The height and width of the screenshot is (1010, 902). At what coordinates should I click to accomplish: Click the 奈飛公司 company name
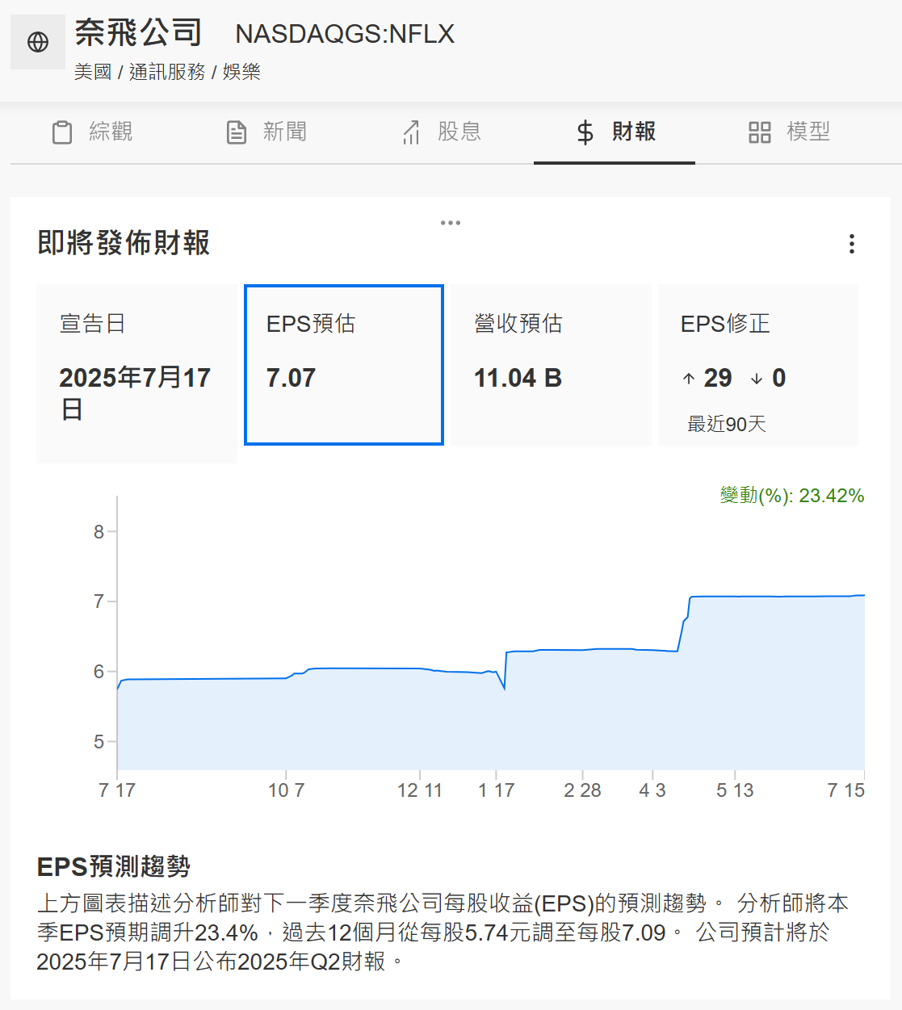(138, 33)
